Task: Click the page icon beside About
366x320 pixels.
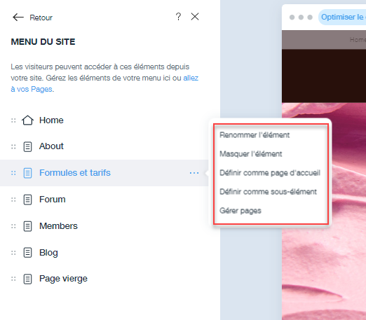Action: [27, 146]
